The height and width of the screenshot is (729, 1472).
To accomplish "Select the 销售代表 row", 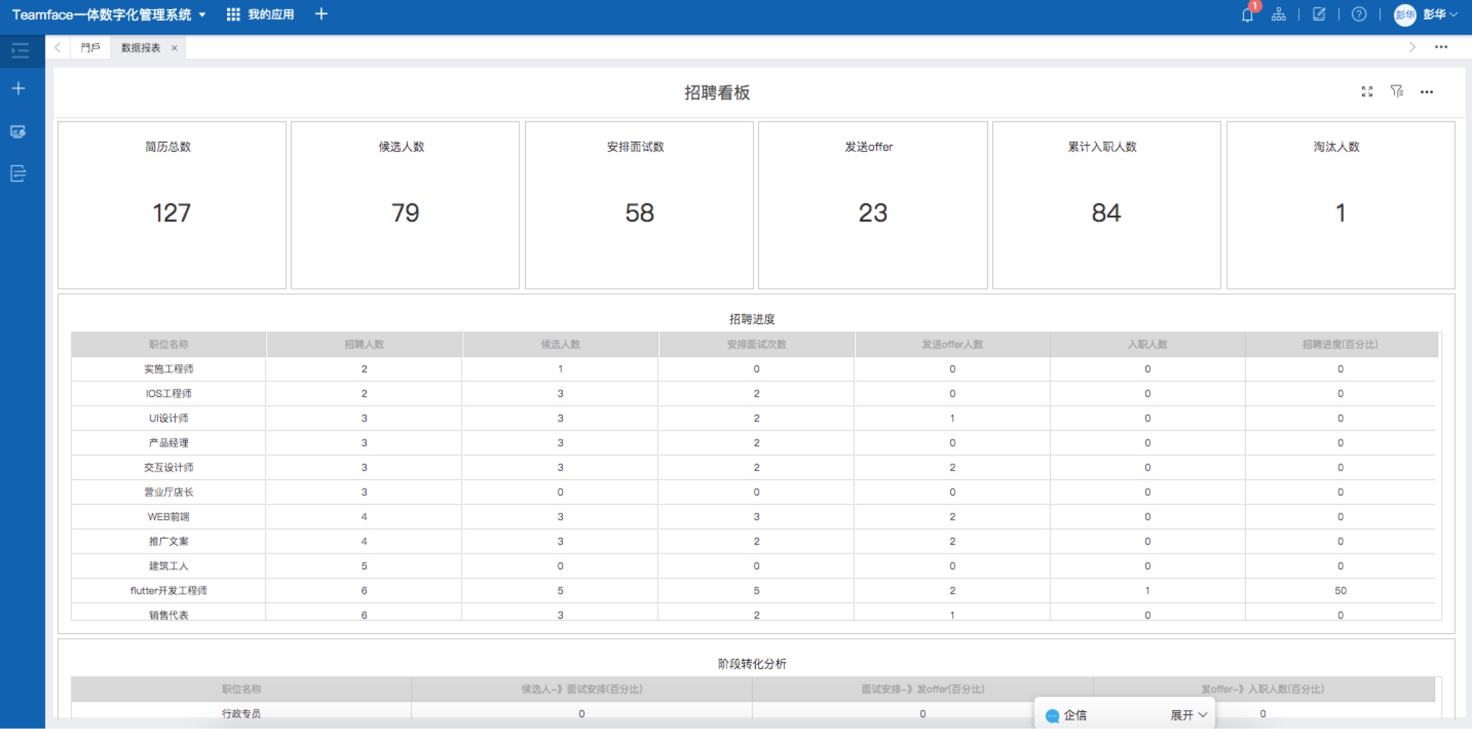I will 753,612.
